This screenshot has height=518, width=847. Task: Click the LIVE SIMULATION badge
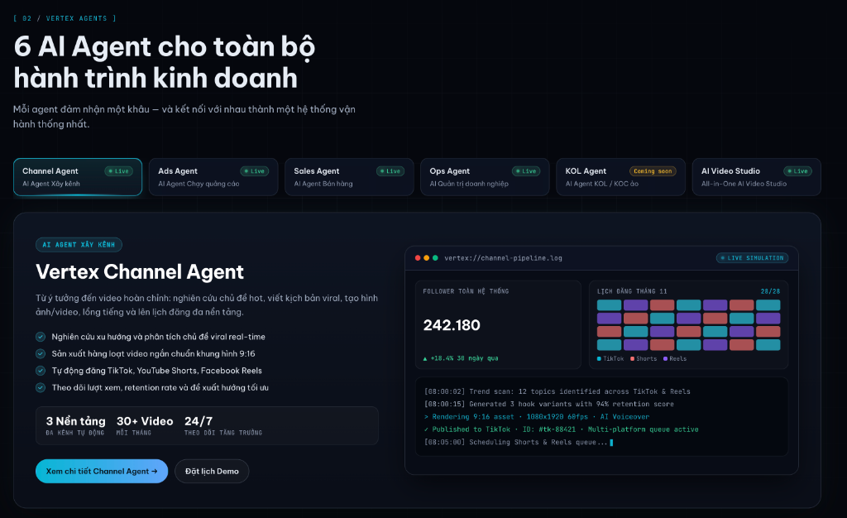(x=752, y=258)
